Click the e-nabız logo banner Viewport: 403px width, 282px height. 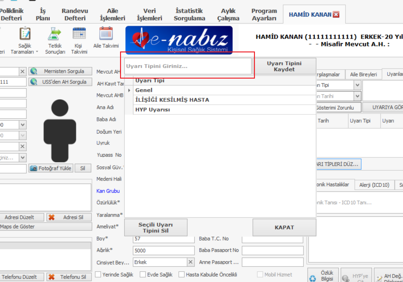(x=179, y=40)
